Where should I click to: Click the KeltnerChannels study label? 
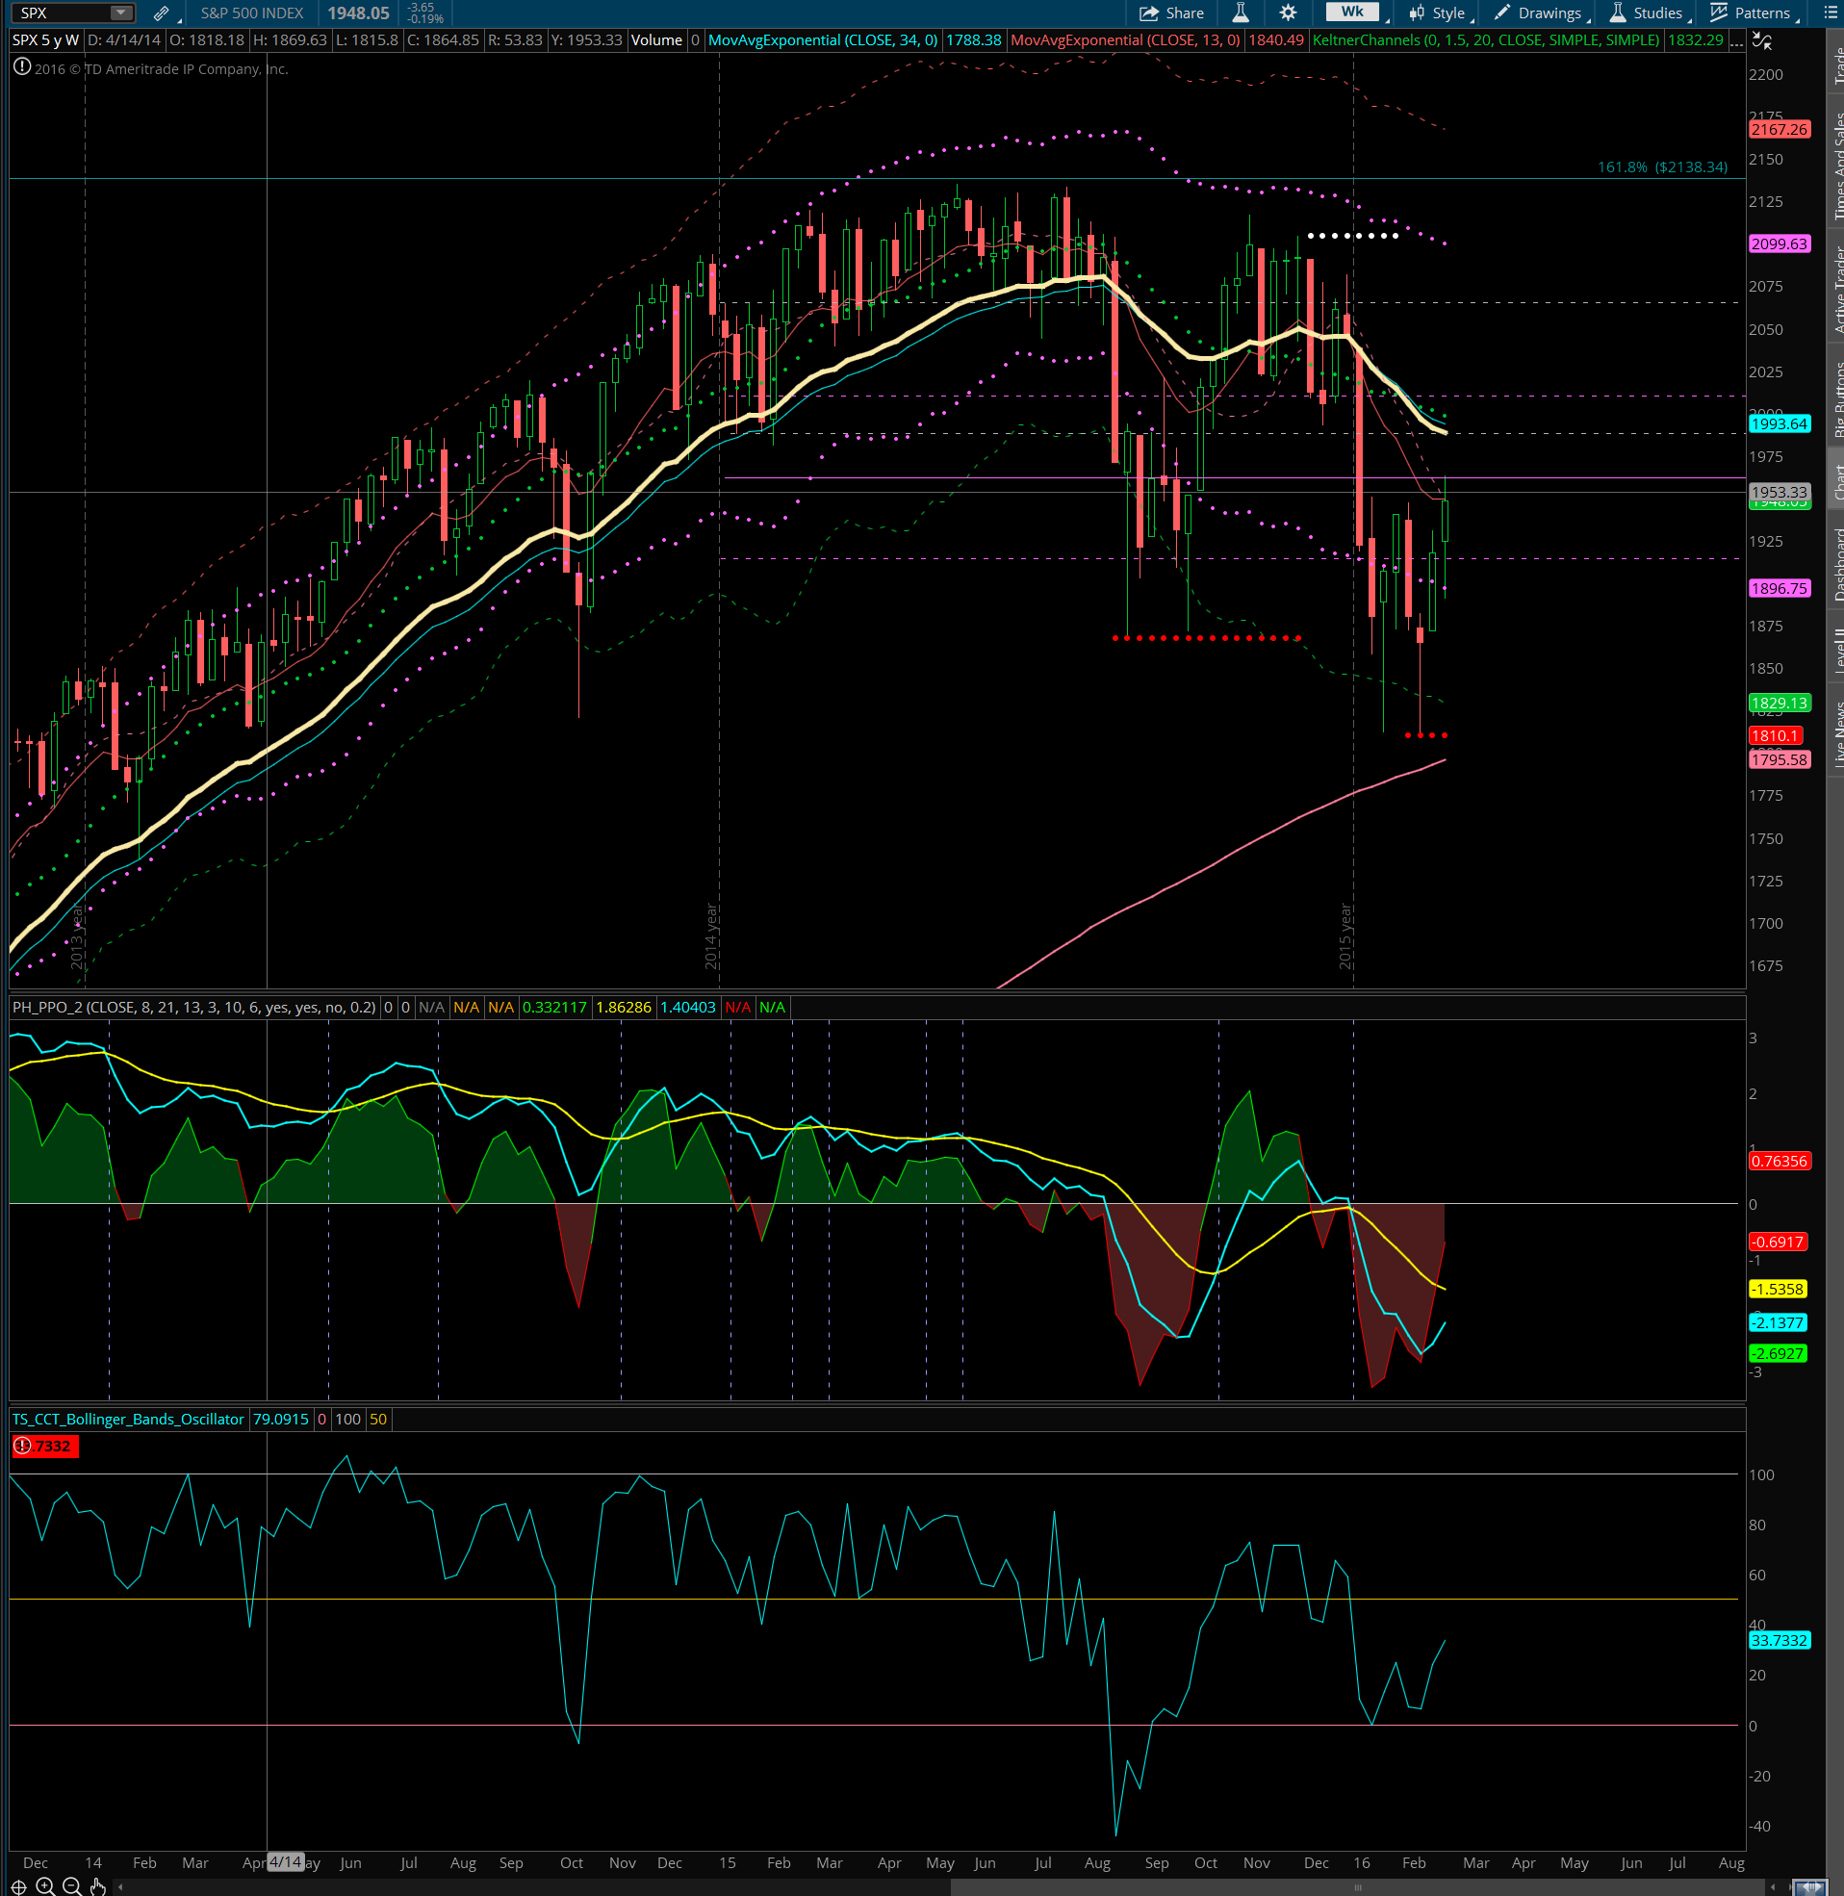click(x=1486, y=39)
